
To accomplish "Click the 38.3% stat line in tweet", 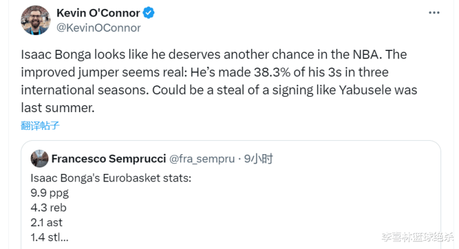I will pos(205,73).
